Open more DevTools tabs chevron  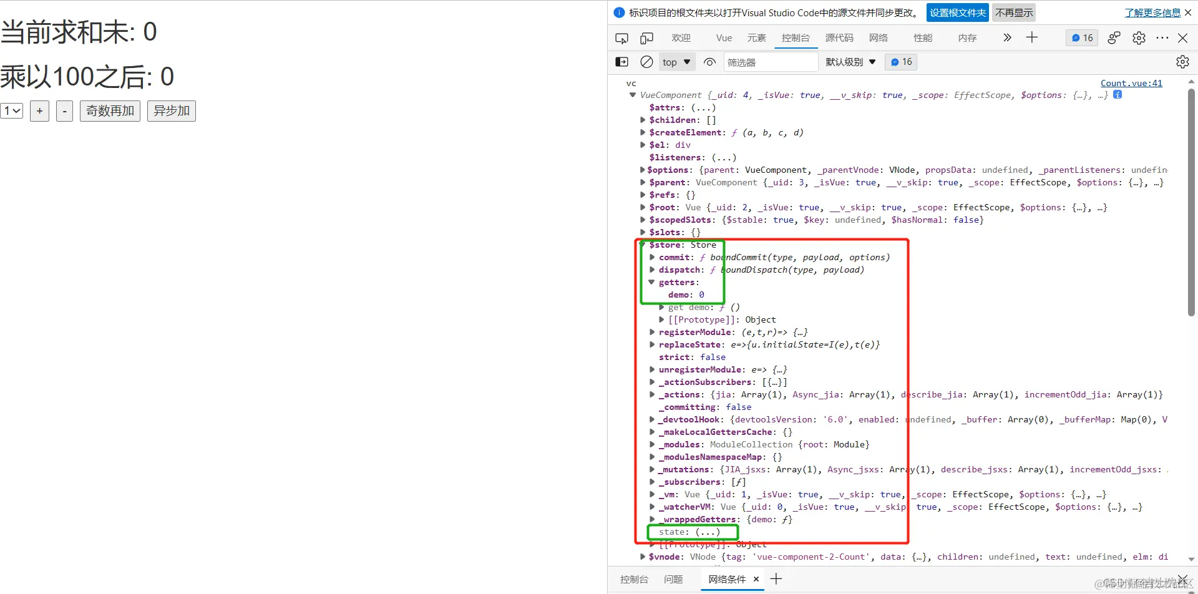pyautogui.click(x=1007, y=38)
